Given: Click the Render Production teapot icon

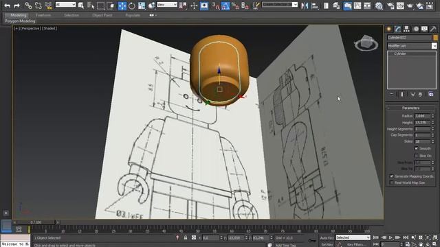Looking at the screenshot, I should click(x=410, y=5).
